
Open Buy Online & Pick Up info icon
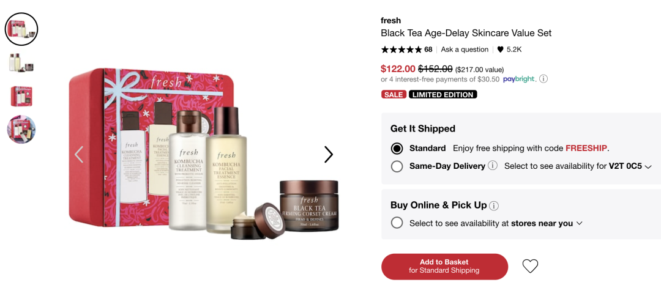click(494, 206)
